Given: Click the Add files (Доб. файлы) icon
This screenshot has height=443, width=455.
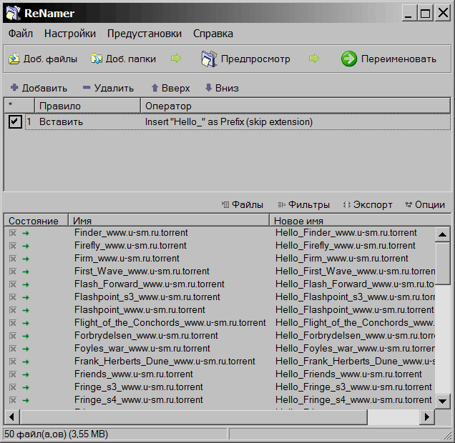Looking at the screenshot, I should [x=14, y=59].
